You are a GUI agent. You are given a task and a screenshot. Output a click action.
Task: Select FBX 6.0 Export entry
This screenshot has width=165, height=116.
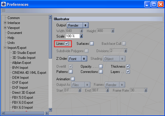(23, 103)
